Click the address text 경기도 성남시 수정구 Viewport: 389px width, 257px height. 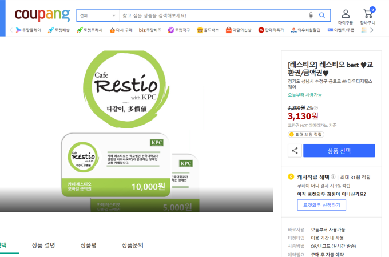click(330, 84)
